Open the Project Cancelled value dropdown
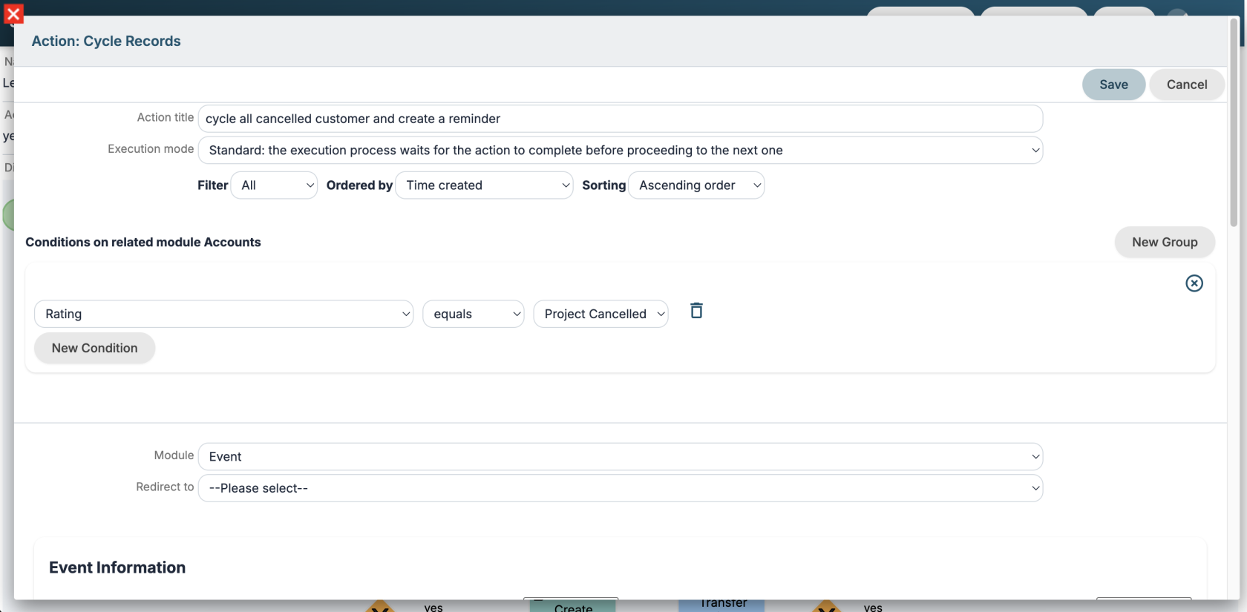1247x612 pixels. pyautogui.click(x=600, y=314)
